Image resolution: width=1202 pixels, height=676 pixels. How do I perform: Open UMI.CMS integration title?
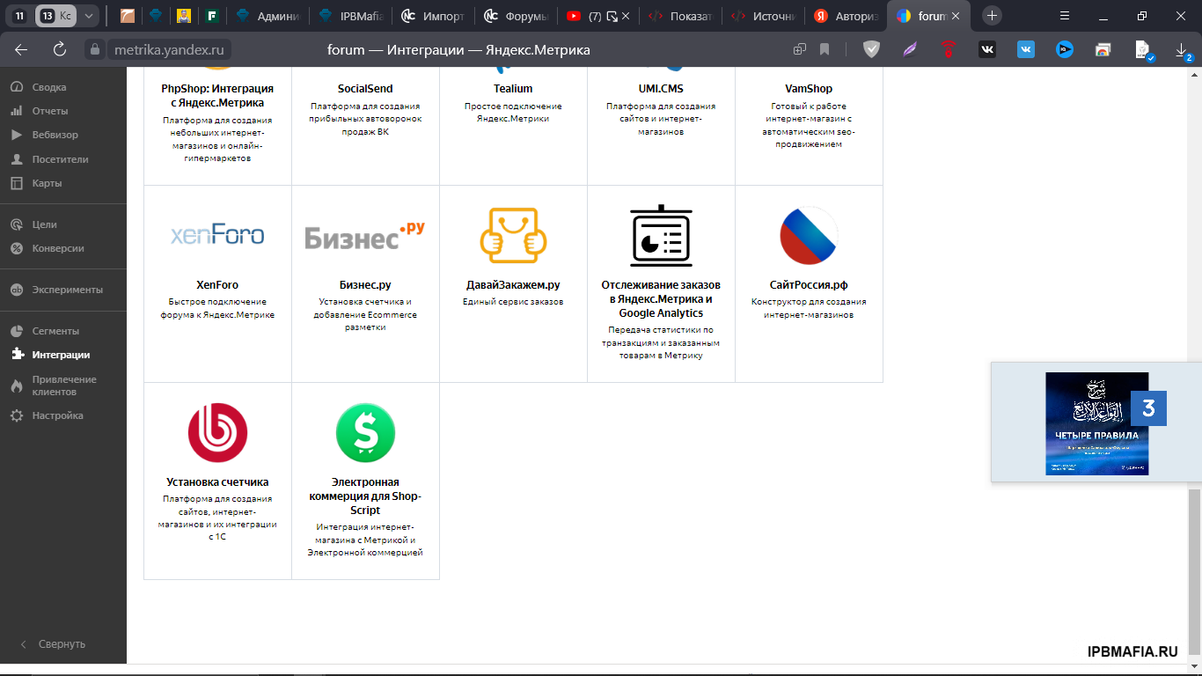pyautogui.click(x=661, y=89)
